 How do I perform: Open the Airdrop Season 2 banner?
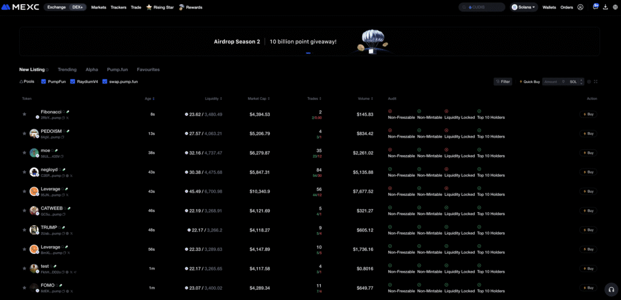pos(309,41)
